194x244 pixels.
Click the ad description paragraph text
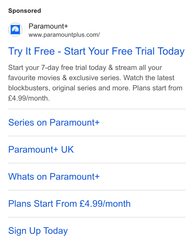95,83
